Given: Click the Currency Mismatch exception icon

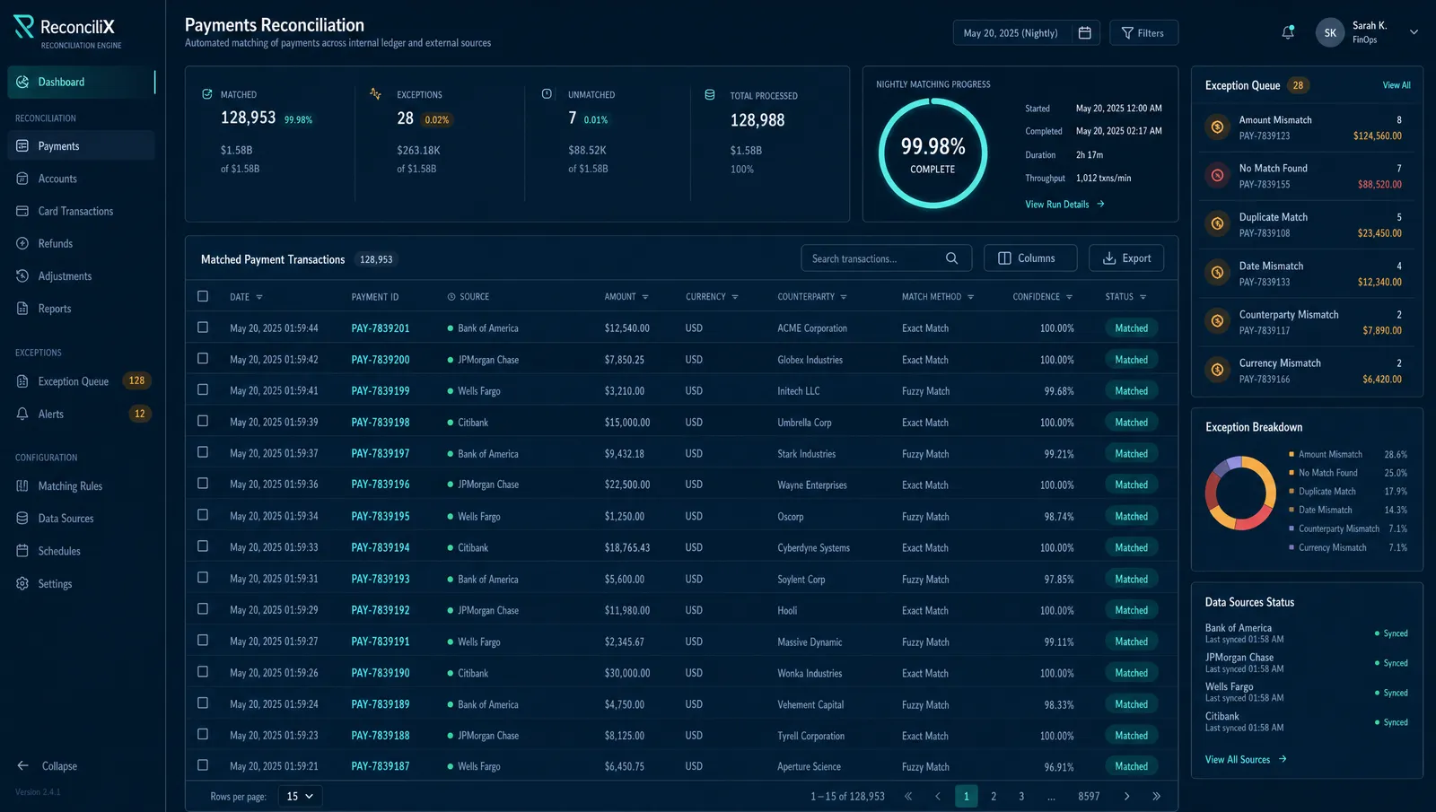Looking at the screenshot, I should (x=1217, y=370).
